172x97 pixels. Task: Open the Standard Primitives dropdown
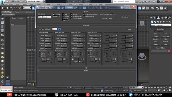[161, 25]
